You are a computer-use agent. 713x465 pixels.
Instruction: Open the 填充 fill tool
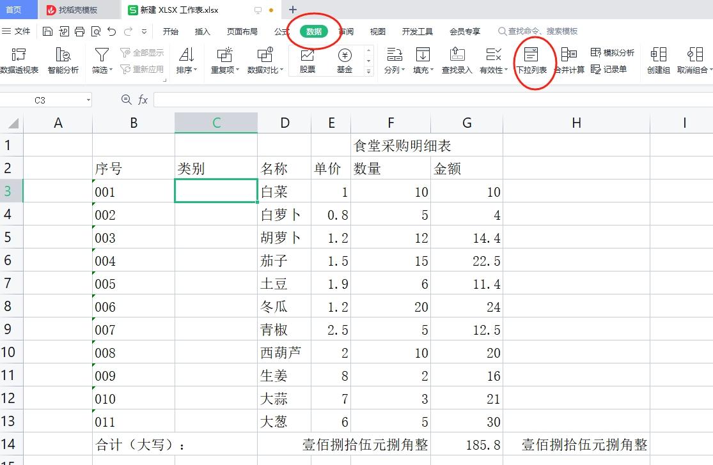tap(423, 61)
